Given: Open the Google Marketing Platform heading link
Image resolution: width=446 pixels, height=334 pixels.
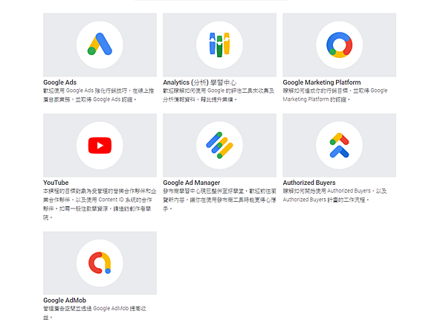Looking at the screenshot, I should click(322, 82).
